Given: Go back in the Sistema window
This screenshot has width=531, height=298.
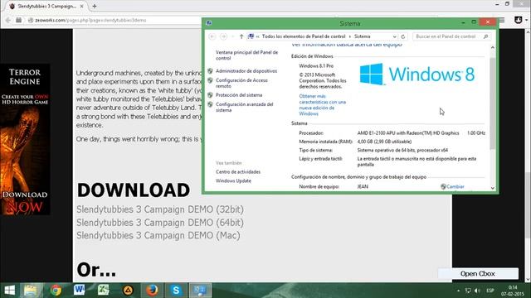Looking at the screenshot, I should click(212, 36).
